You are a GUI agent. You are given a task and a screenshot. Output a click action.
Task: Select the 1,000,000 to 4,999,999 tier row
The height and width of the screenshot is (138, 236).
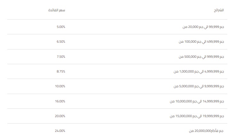tap(117, 72)
